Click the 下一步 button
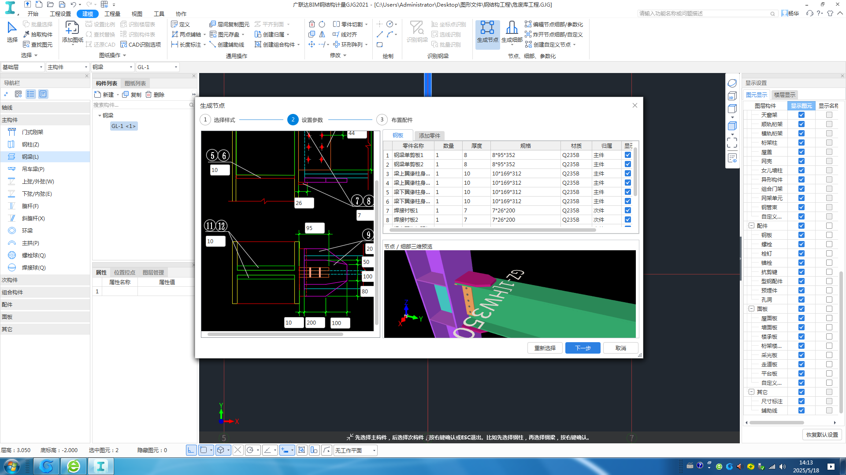Screen dimensions: 846x475 pyautogui.click(x=583, y=348)
